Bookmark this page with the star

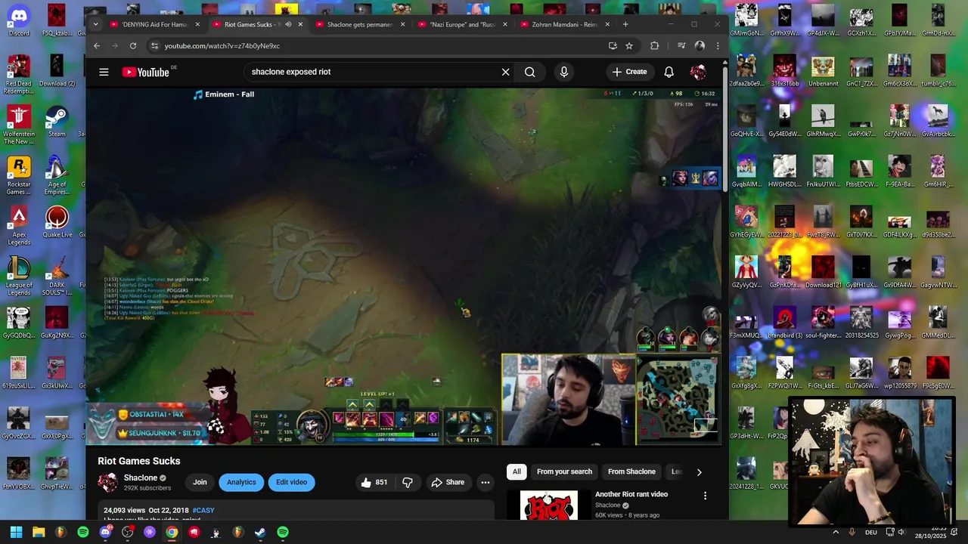click(629, 45)
